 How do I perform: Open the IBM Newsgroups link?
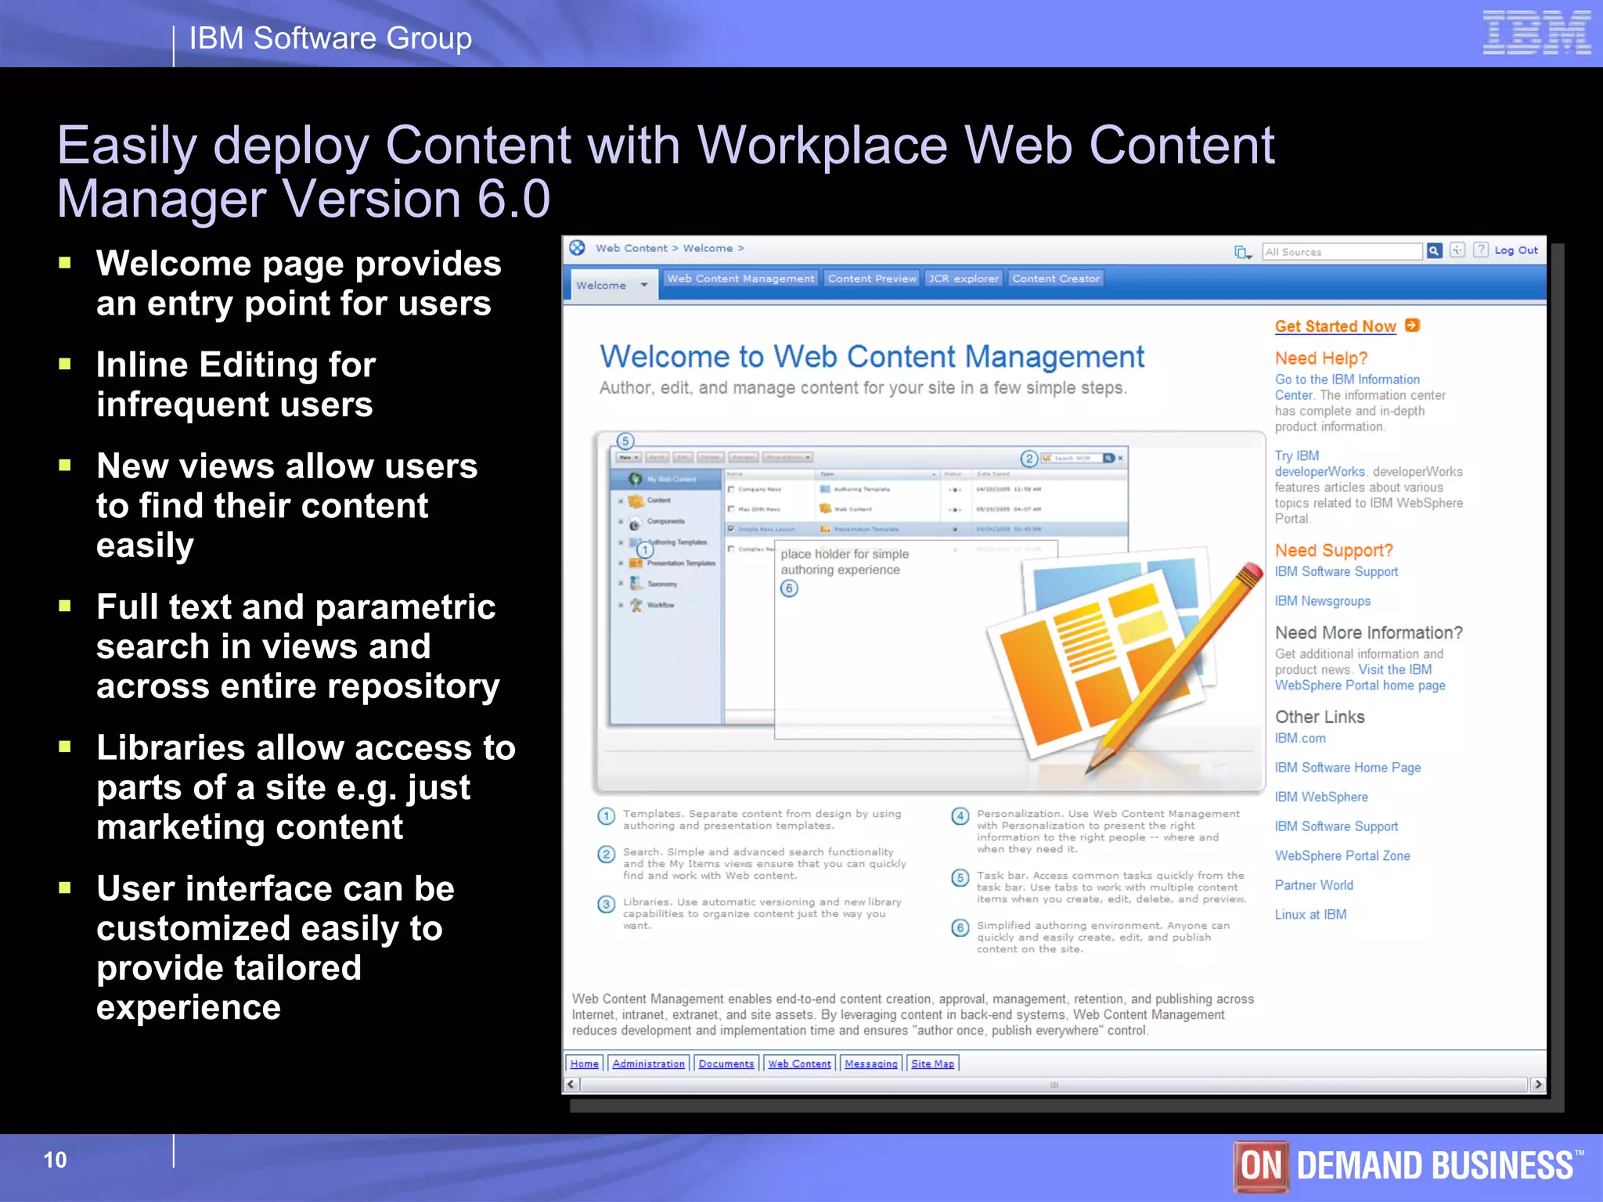[1323, 601]
